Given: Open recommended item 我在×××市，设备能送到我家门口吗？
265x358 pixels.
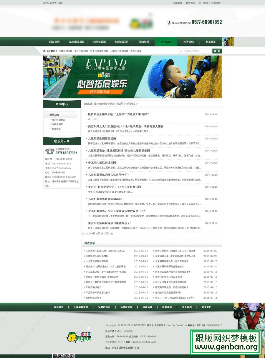Looking at the screenshot, I should (x=174, y=298).
